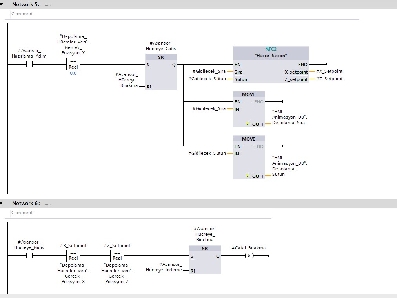This screenshot has width=397, height=298.
Task: Select the == Real comparator with 0.0
Action: pos(73,64)
